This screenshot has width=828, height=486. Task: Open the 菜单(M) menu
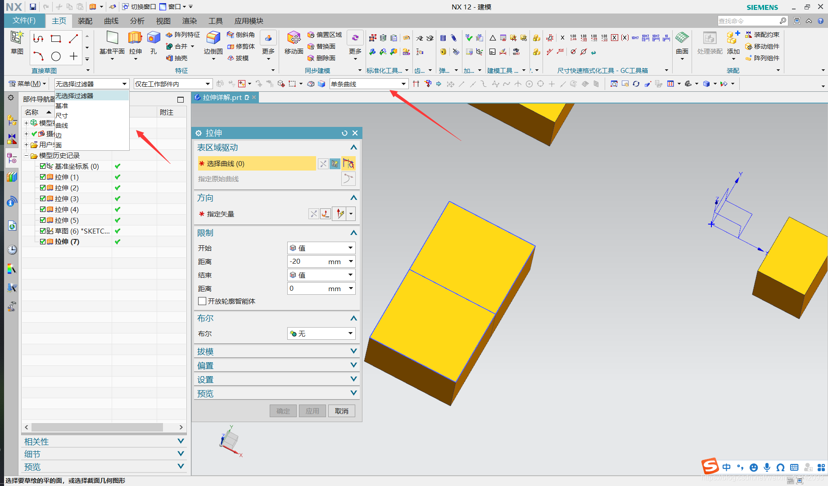pos(28,83)
